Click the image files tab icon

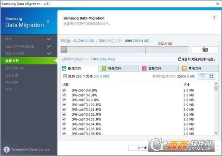coord(64,68)
